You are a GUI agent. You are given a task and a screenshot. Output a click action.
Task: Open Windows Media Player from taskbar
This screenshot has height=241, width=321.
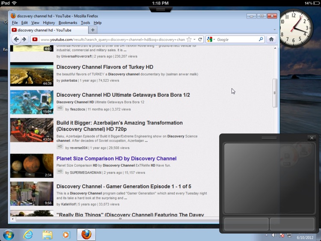[66, 235]
